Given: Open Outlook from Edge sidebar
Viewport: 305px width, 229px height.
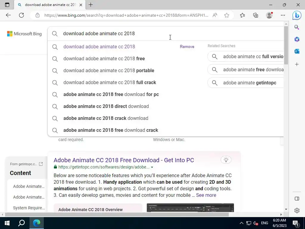Looking at the screenshot, I should [297, 51].
